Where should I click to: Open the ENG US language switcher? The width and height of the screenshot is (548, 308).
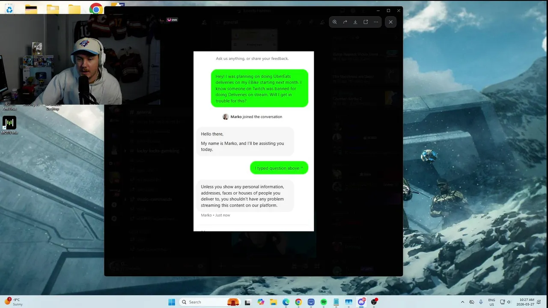(491, 302)
